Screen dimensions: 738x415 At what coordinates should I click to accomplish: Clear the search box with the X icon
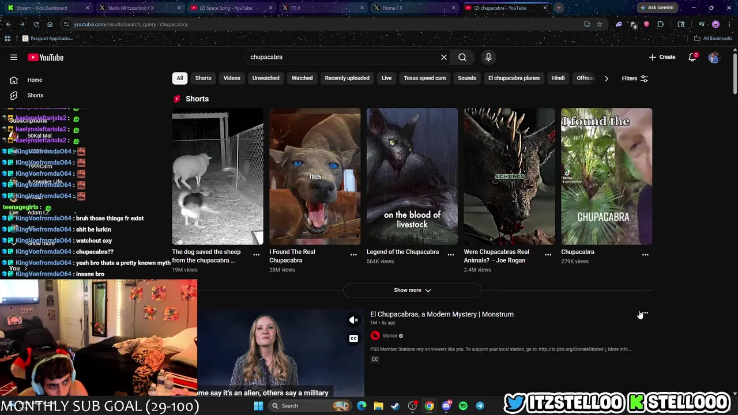tap(444, 57)
